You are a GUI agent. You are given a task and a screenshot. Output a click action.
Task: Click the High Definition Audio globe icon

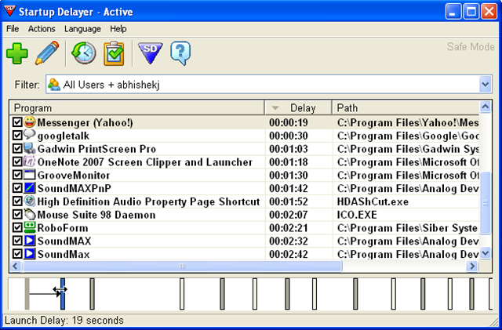click(x=30, y=201)
